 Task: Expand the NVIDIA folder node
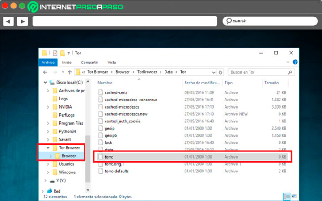click(x=48, y=107)
